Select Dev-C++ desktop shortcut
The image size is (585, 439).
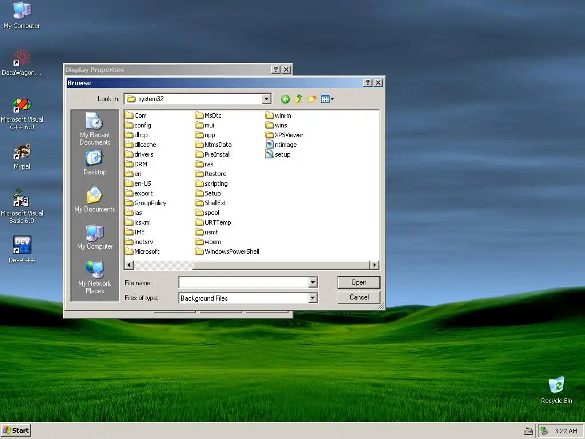(22, 249)
